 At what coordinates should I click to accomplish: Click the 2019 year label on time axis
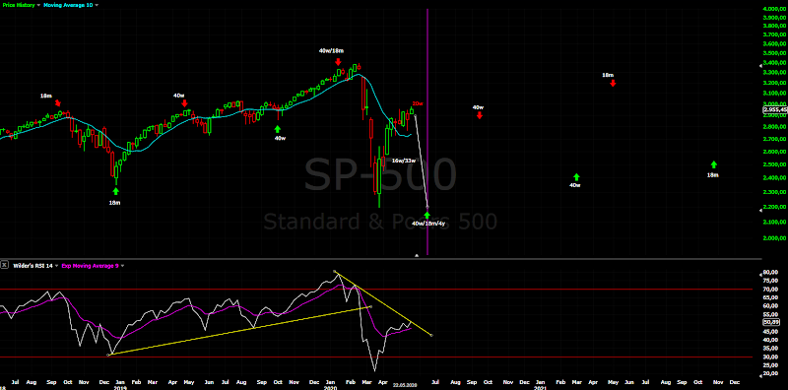(x=119, y=388)
